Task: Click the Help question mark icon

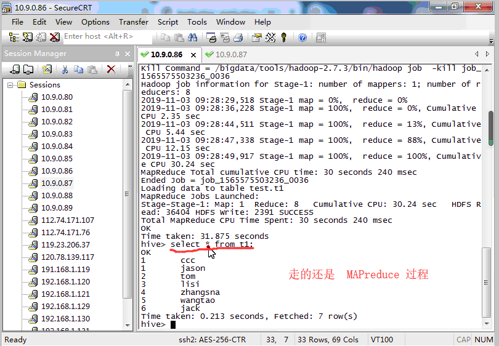Action: pos(302,38)
